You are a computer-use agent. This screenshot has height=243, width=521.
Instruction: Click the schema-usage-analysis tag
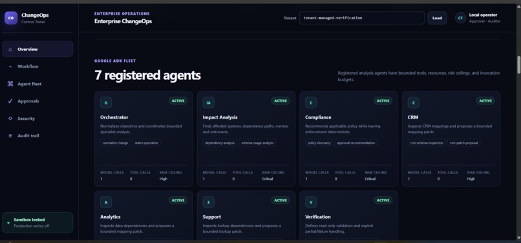click(x=257, y=143)
